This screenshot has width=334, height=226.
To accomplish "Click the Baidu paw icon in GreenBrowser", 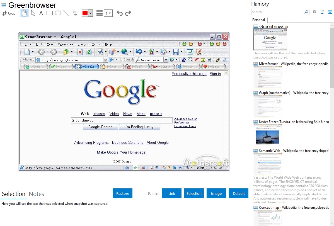I will [x=184, y=60].
